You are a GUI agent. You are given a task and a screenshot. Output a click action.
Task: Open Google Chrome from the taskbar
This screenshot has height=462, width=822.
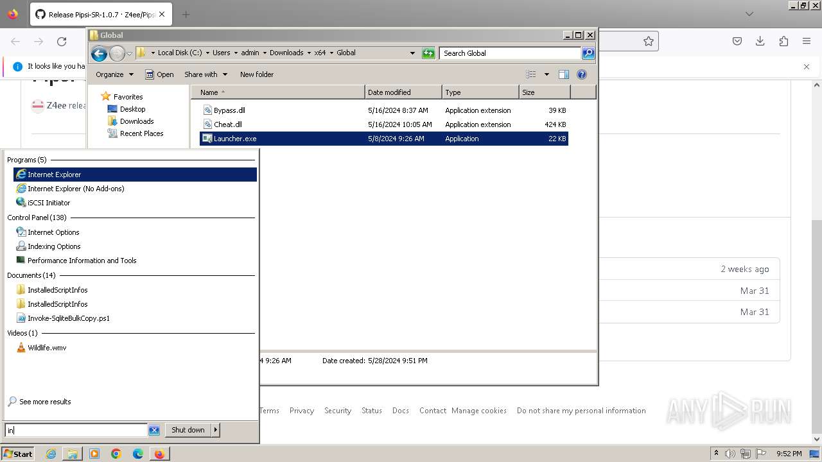click(x=116, y=454)
